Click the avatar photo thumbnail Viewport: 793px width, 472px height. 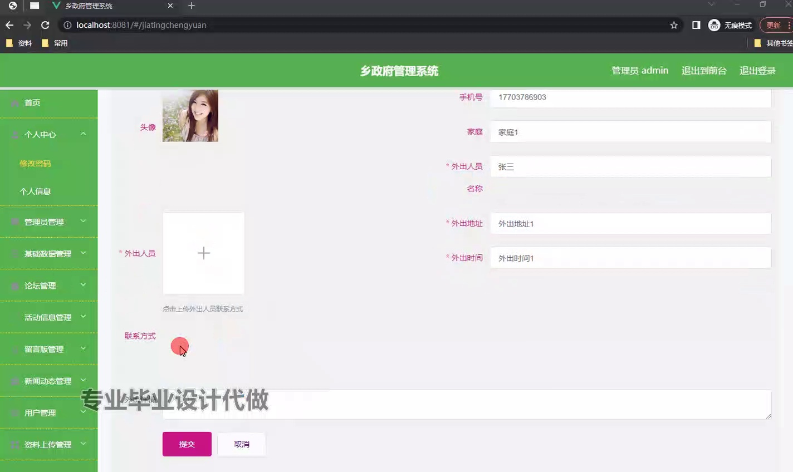[190, 115]
